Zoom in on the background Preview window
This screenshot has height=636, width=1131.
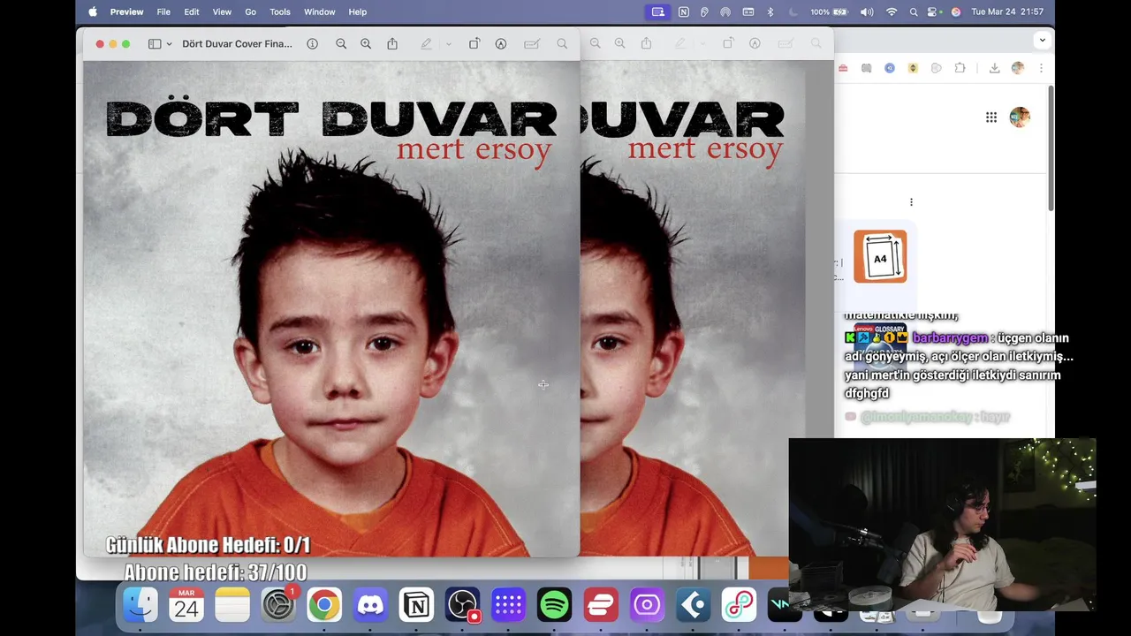pos(619,43)
